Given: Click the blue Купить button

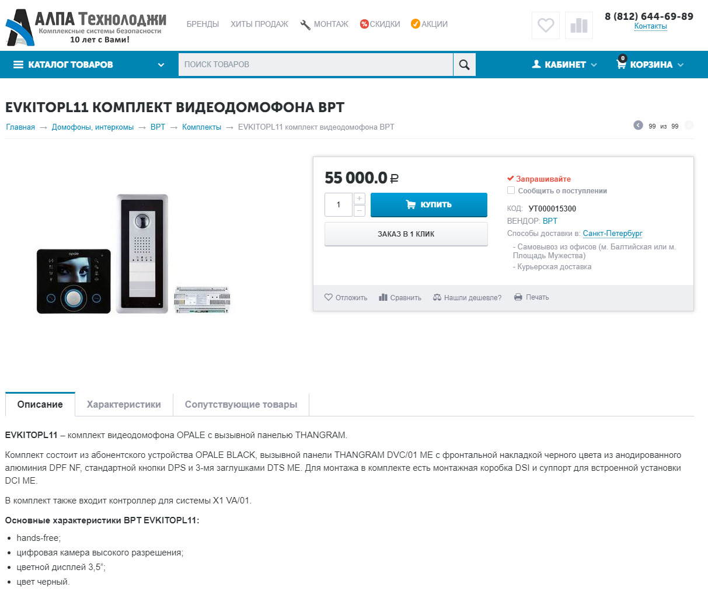Looking at the screenshot, I should (x=429, y=204).
